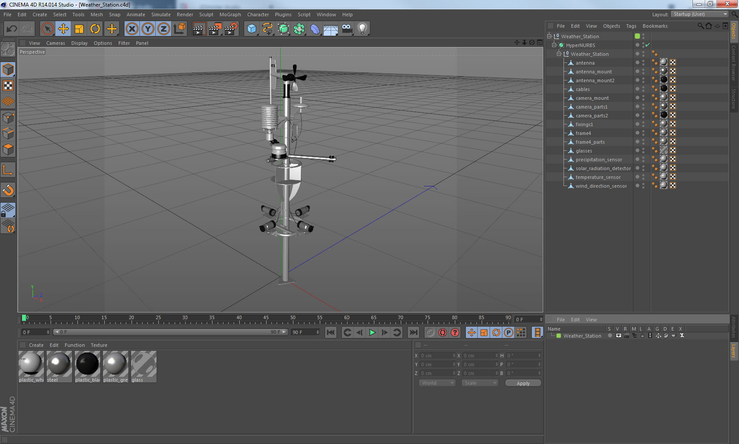The width and height of the screenshot is (739, 444).
Task: Switch to Points mode
Action: point(8,117)
